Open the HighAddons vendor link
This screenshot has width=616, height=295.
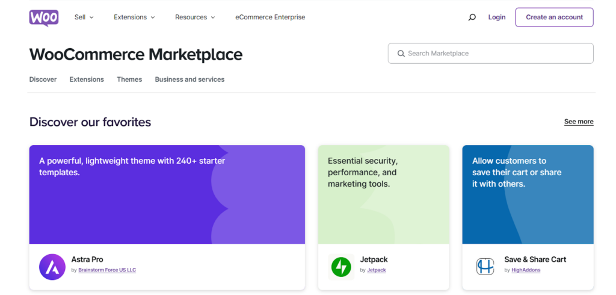(x=526, y=270)
